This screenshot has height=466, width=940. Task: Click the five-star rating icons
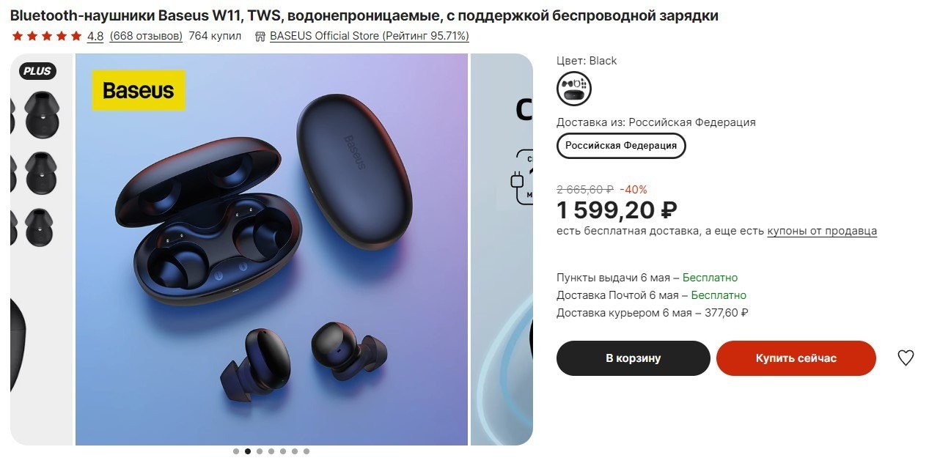click(47, 36)
